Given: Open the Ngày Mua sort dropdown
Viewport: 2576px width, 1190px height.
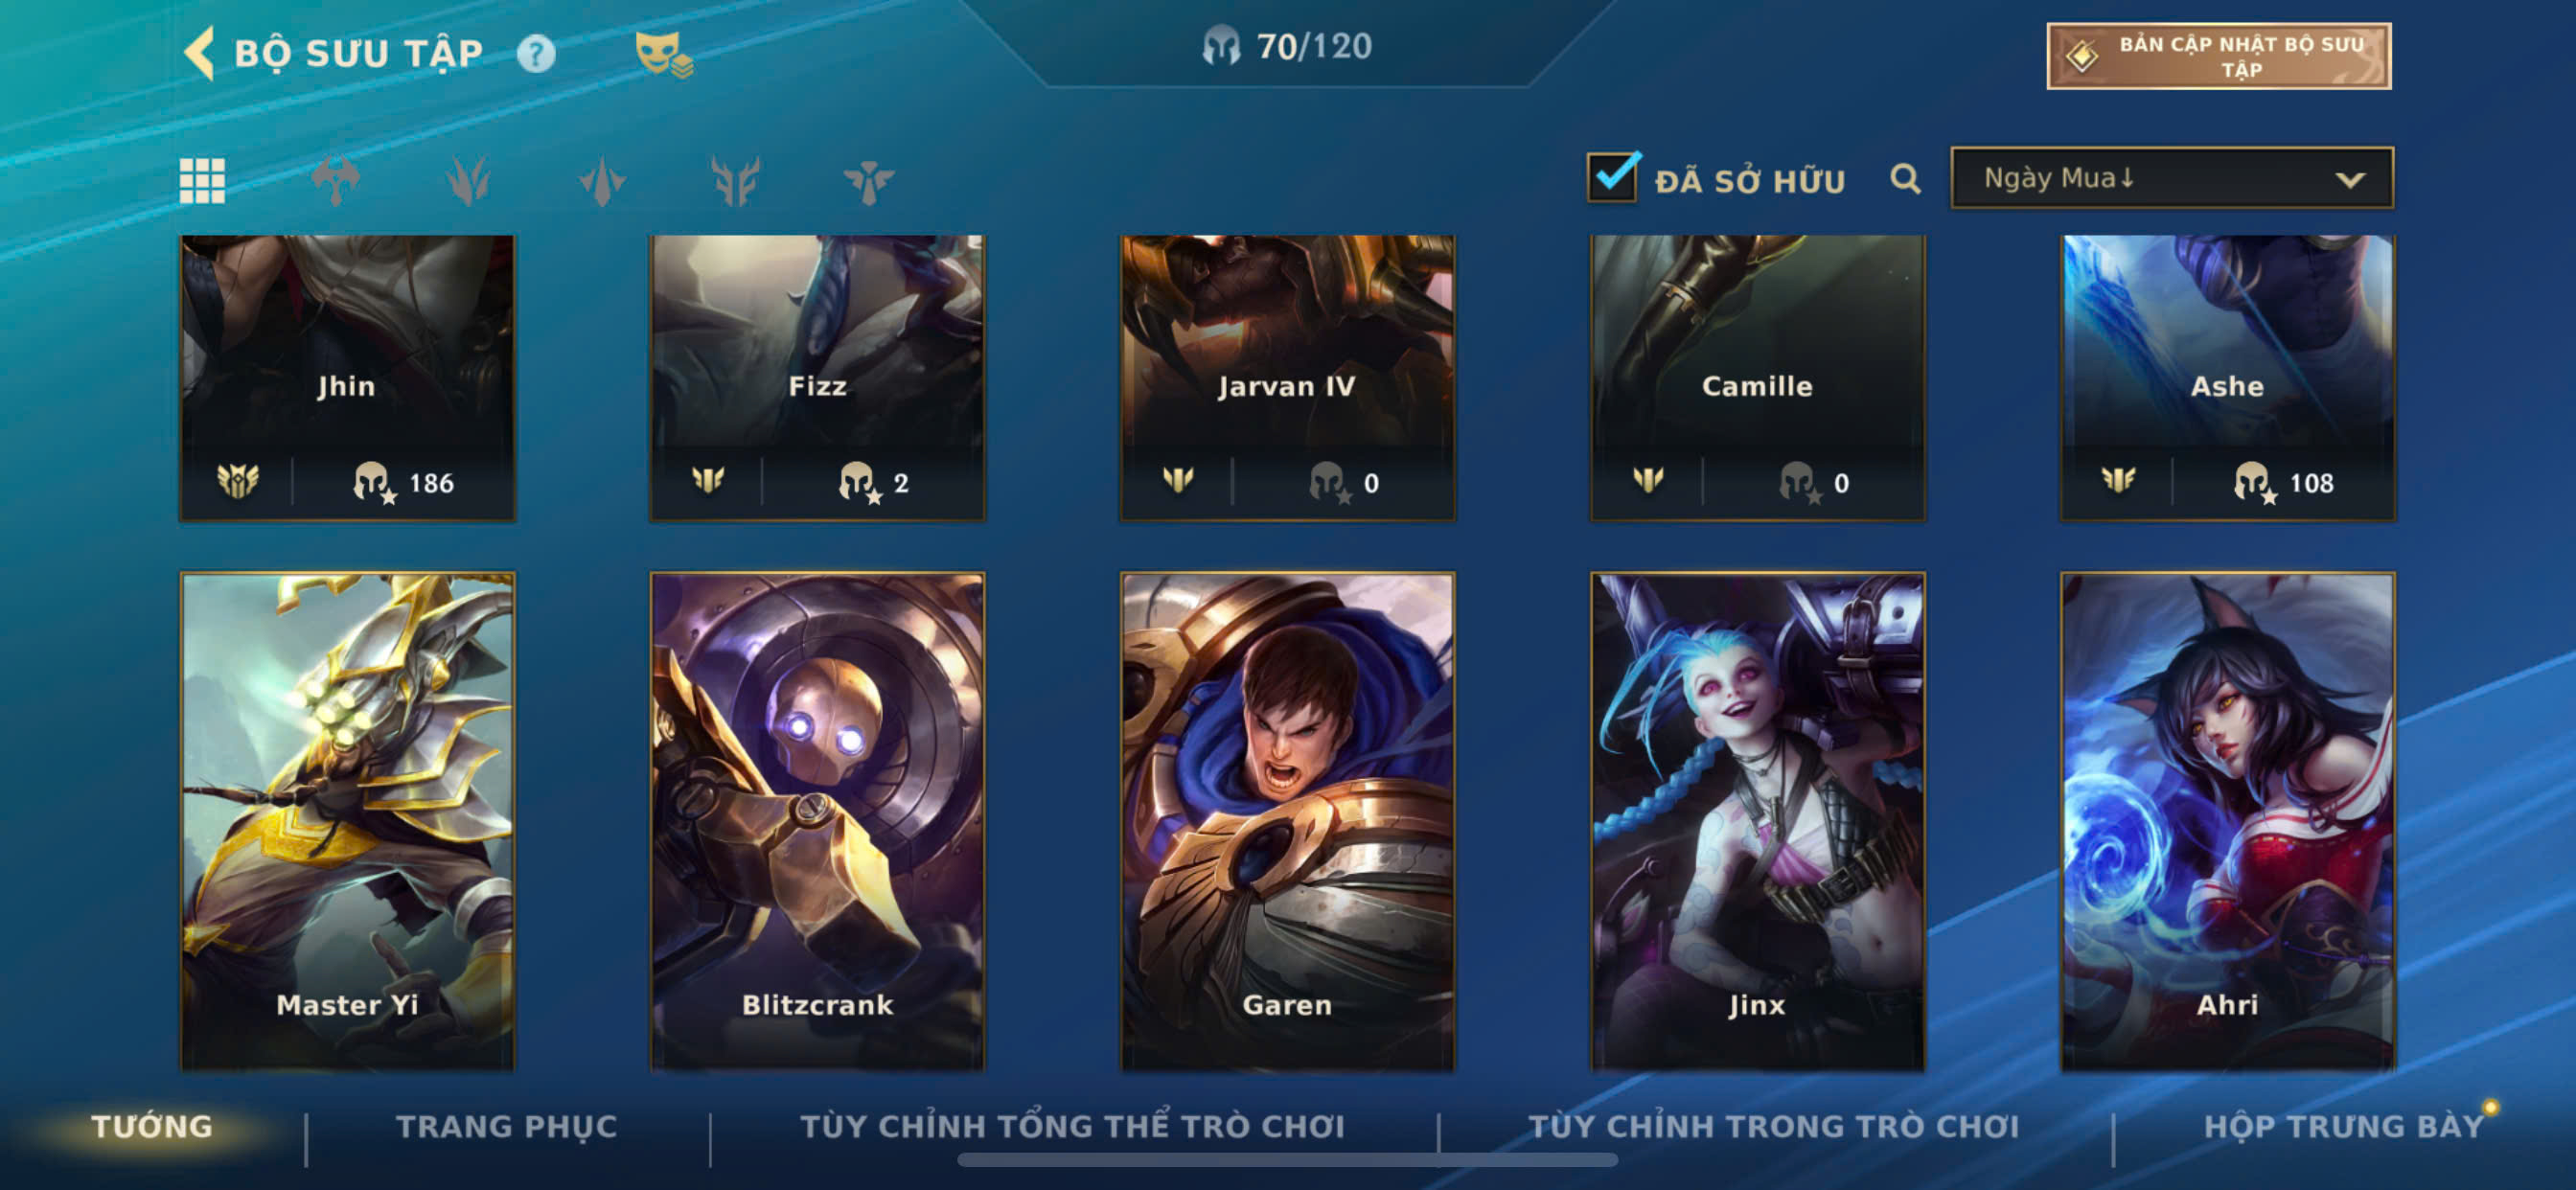Looking at the screenshot, I should [x=2171, y=178].
